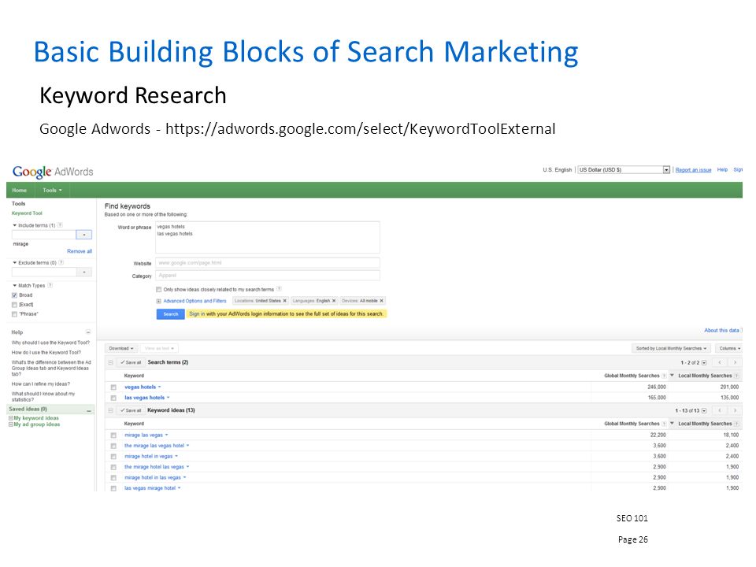Collapse the Exclude terms section
This screenshot has width=756, height=567.
(14, 263)
